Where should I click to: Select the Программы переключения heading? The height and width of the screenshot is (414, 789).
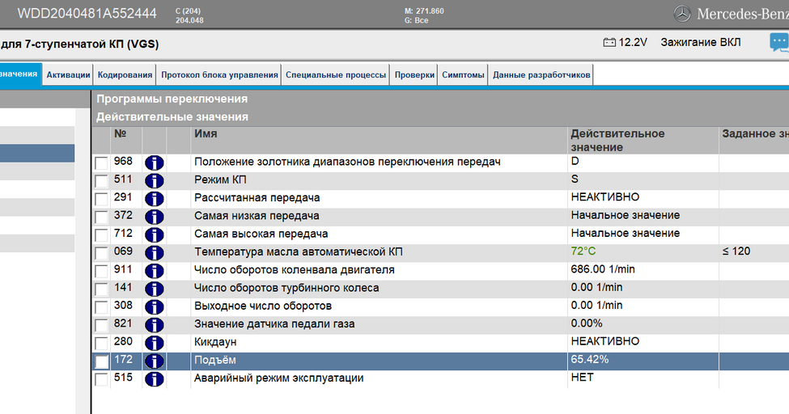pos(172,99)
